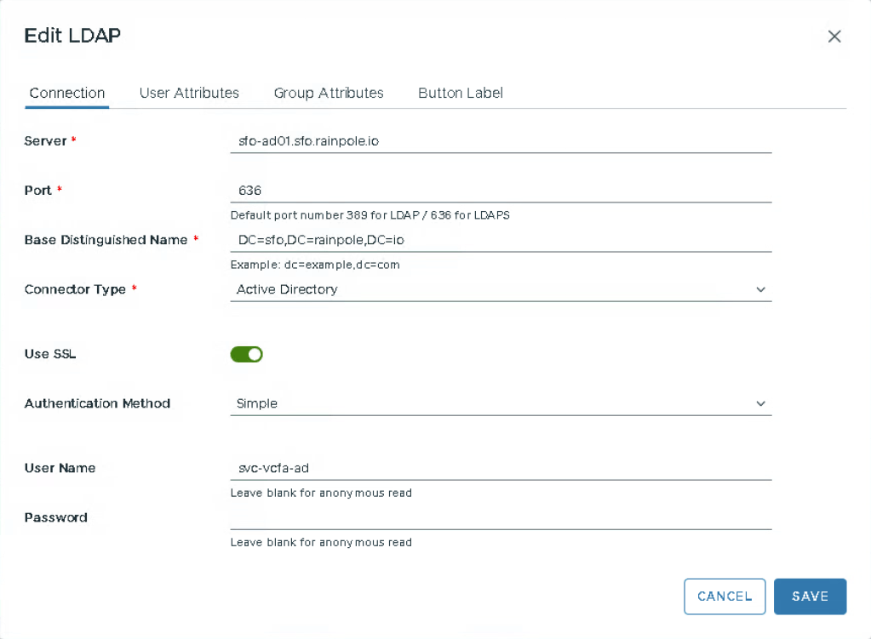
Task: Click the Base Distinguished Name field
Action: point(501,240)
